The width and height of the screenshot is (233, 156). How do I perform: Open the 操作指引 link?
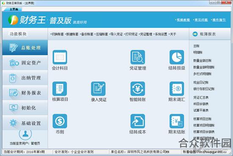219,20
